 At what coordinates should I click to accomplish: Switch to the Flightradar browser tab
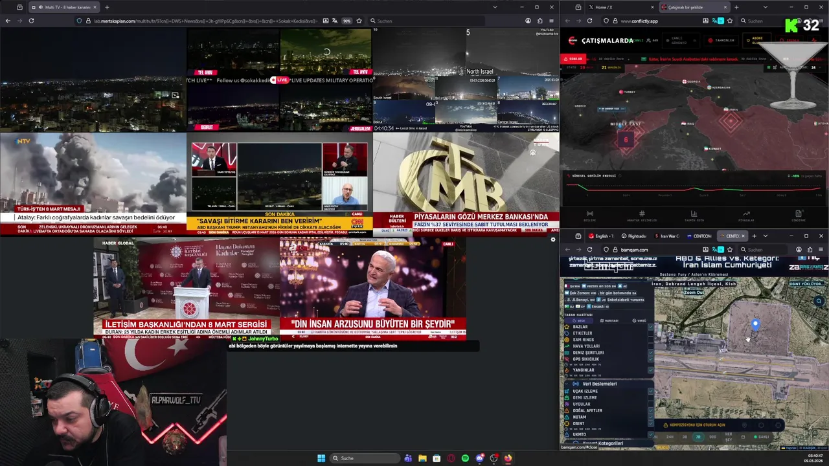coord(633,236)
